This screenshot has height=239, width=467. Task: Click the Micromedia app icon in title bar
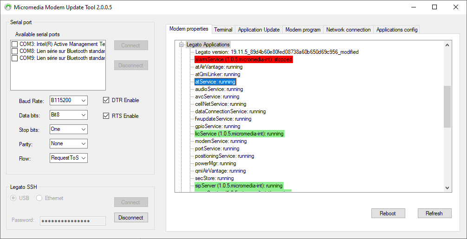(x=8, y=7)
